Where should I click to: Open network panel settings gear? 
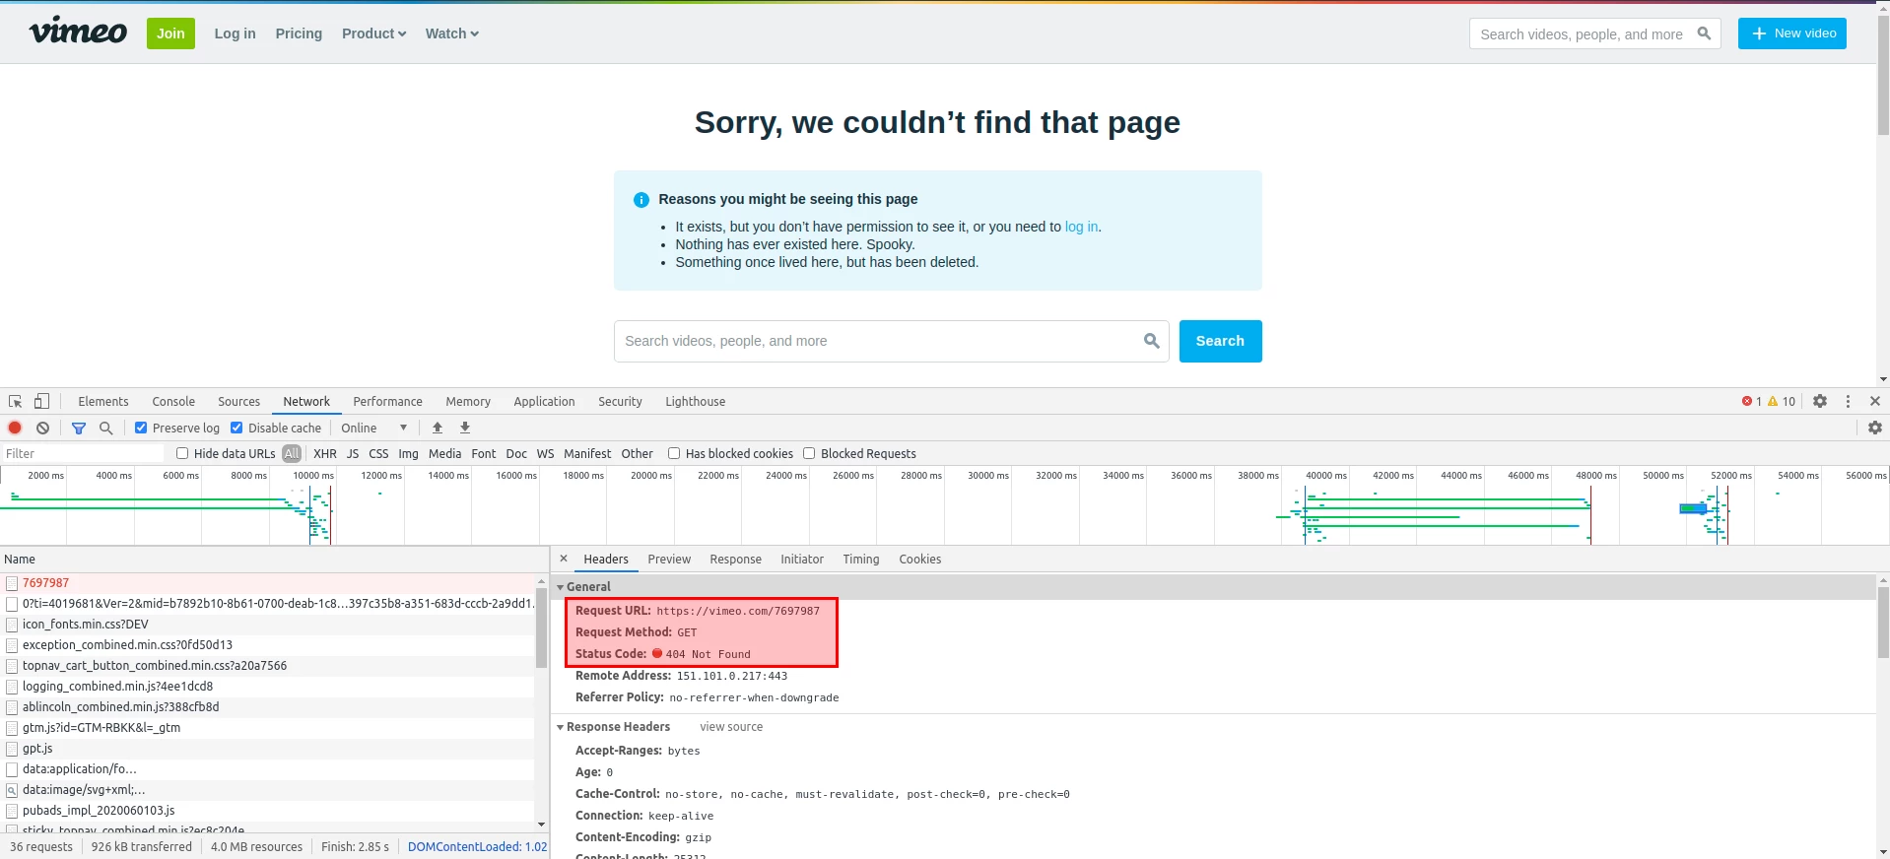click(1875, 428)
